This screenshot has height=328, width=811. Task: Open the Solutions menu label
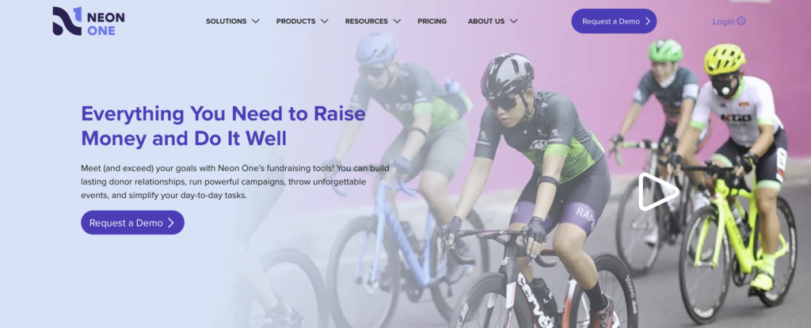point(226,21)
